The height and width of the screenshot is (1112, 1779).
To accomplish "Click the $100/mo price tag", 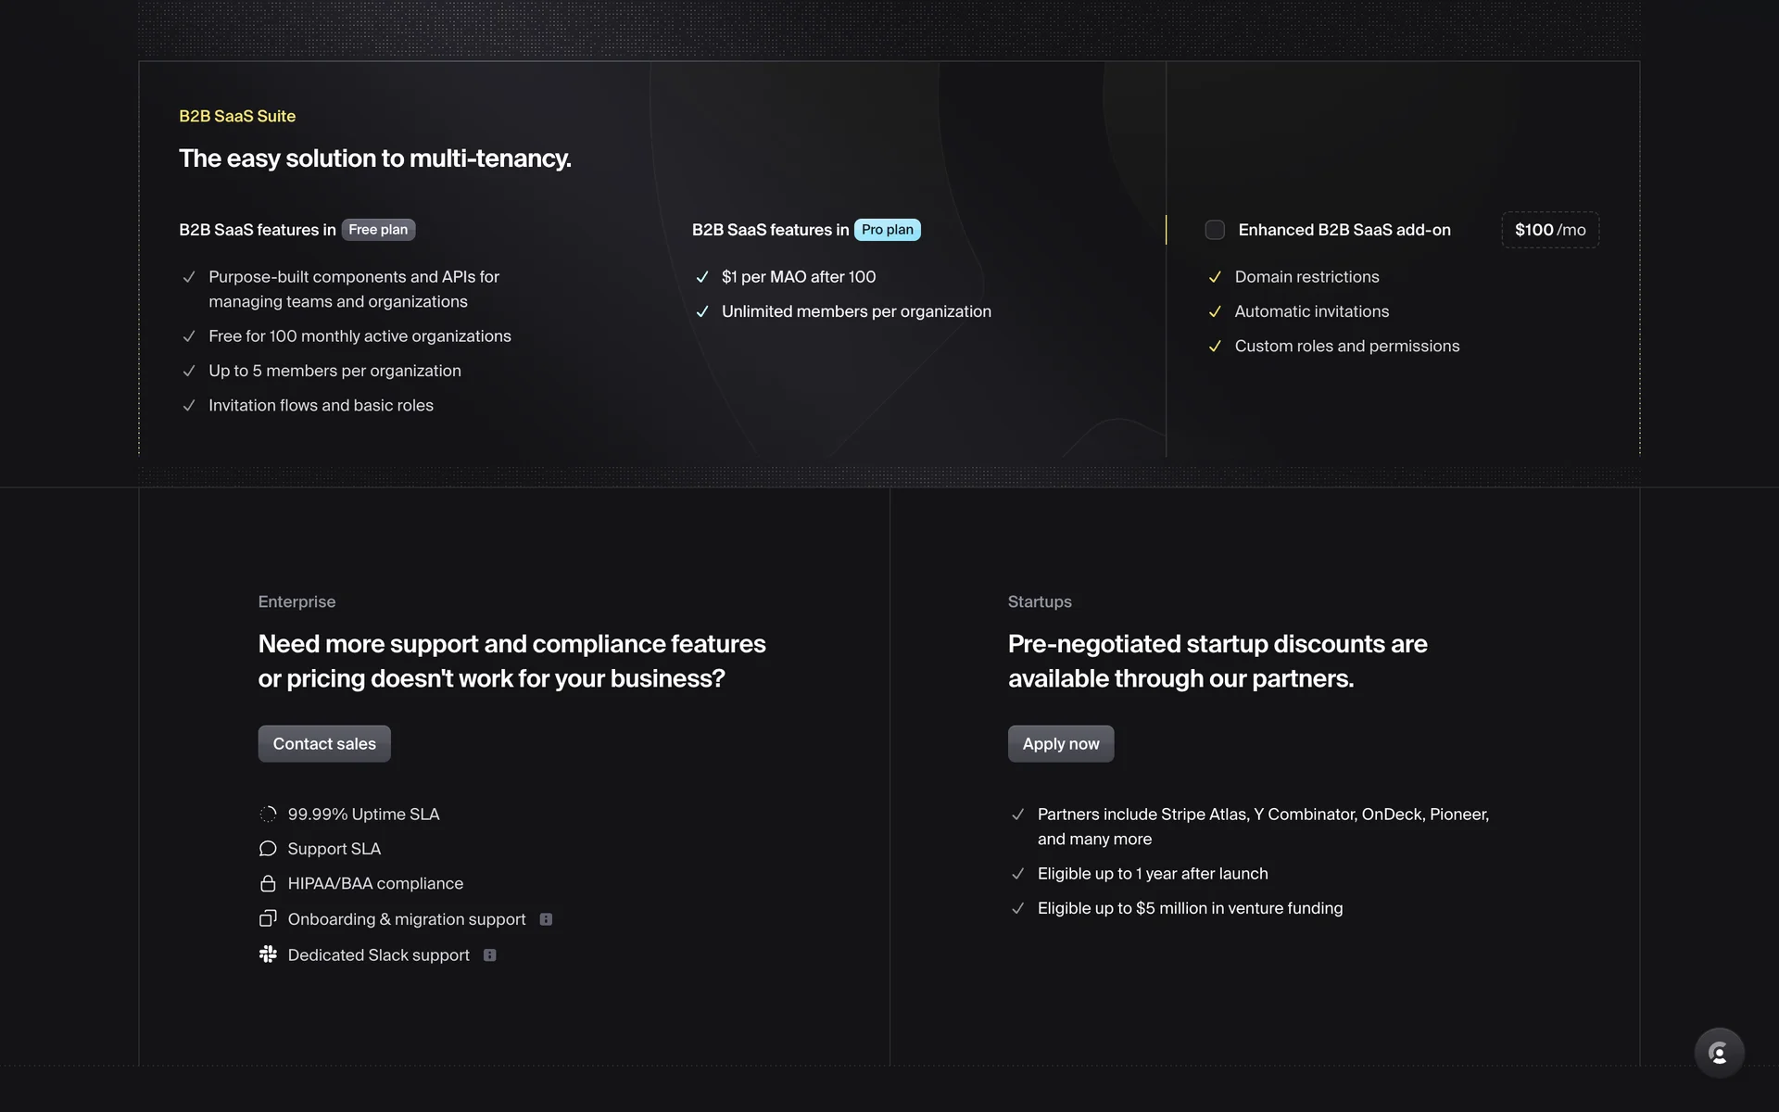I will point(1549,230).
